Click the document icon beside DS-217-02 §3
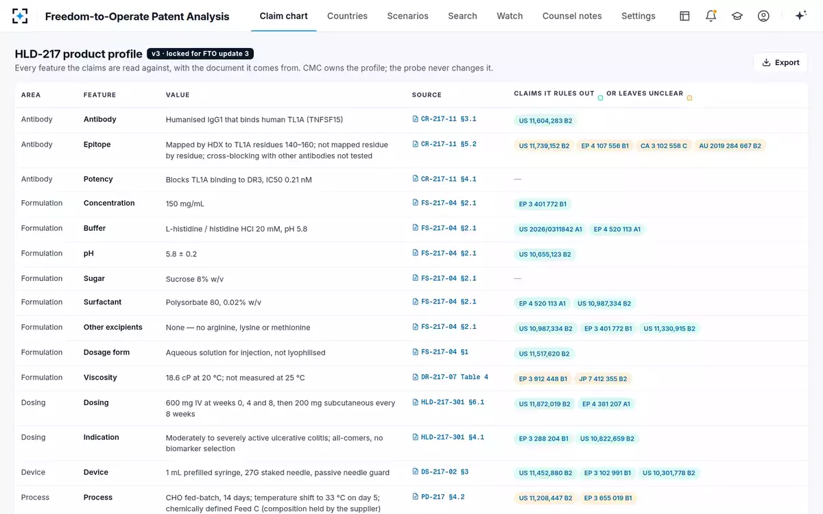The image size is (823, 514). [x=416, y=472]
